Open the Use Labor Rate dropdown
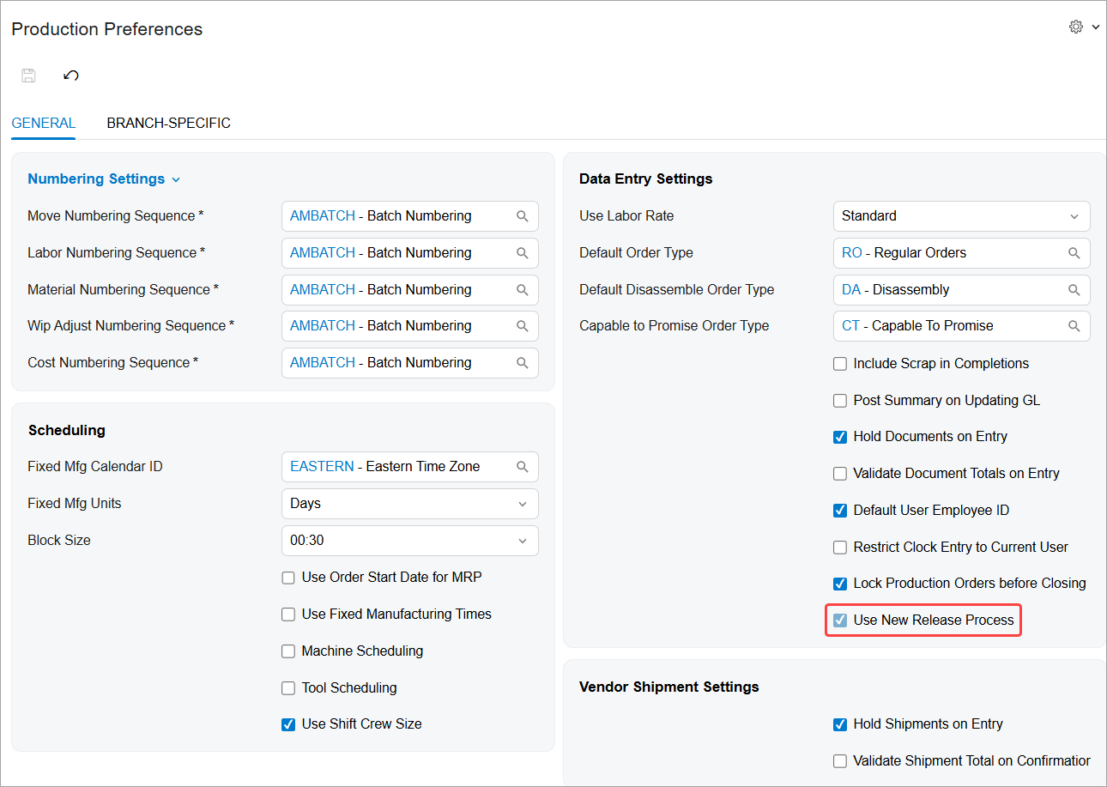This screenshot has height=787, width=1107. point(961,216)
